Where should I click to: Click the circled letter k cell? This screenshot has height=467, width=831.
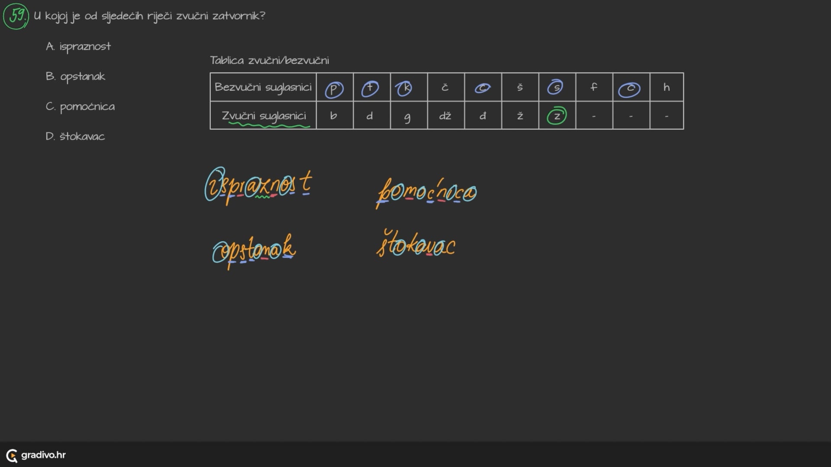(409, 87)
